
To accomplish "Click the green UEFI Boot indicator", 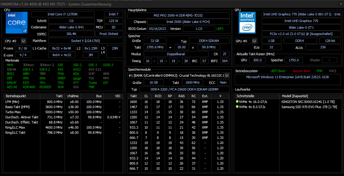I will [x=278, y=71].
